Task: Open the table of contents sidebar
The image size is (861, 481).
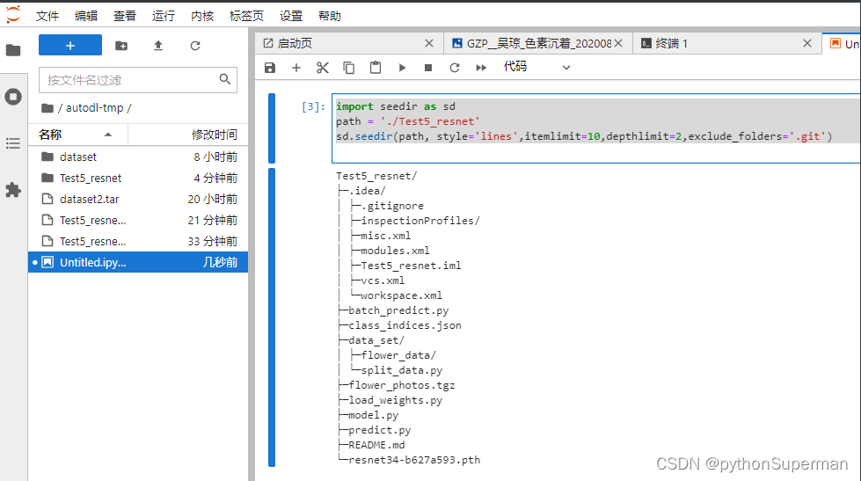Action: 13,144
